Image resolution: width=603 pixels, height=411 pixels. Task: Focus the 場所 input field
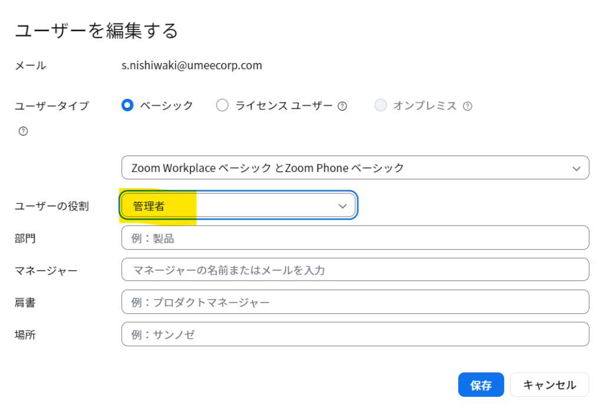pyautogui.click(x=354, y=334)
